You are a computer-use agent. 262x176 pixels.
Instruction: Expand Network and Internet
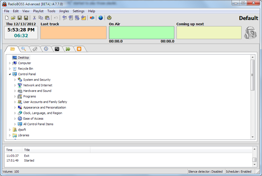pyautogui.click(x=15, y=85)
